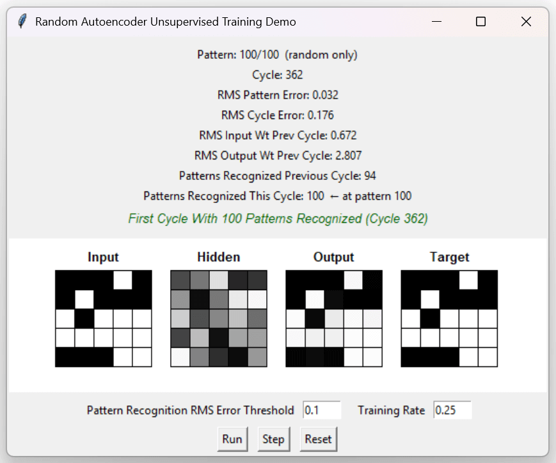Screen dimensions: 556x463
Task: Click the Step button
Action: (273, 439)
